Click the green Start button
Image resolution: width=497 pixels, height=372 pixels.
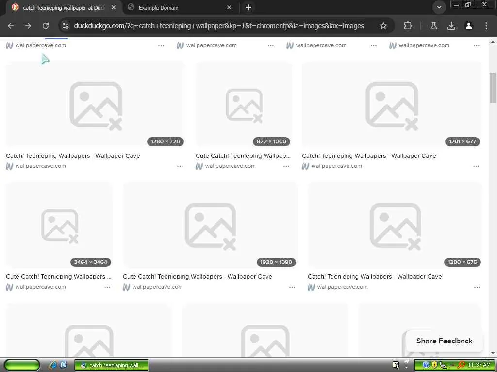[x=22, y=365]
